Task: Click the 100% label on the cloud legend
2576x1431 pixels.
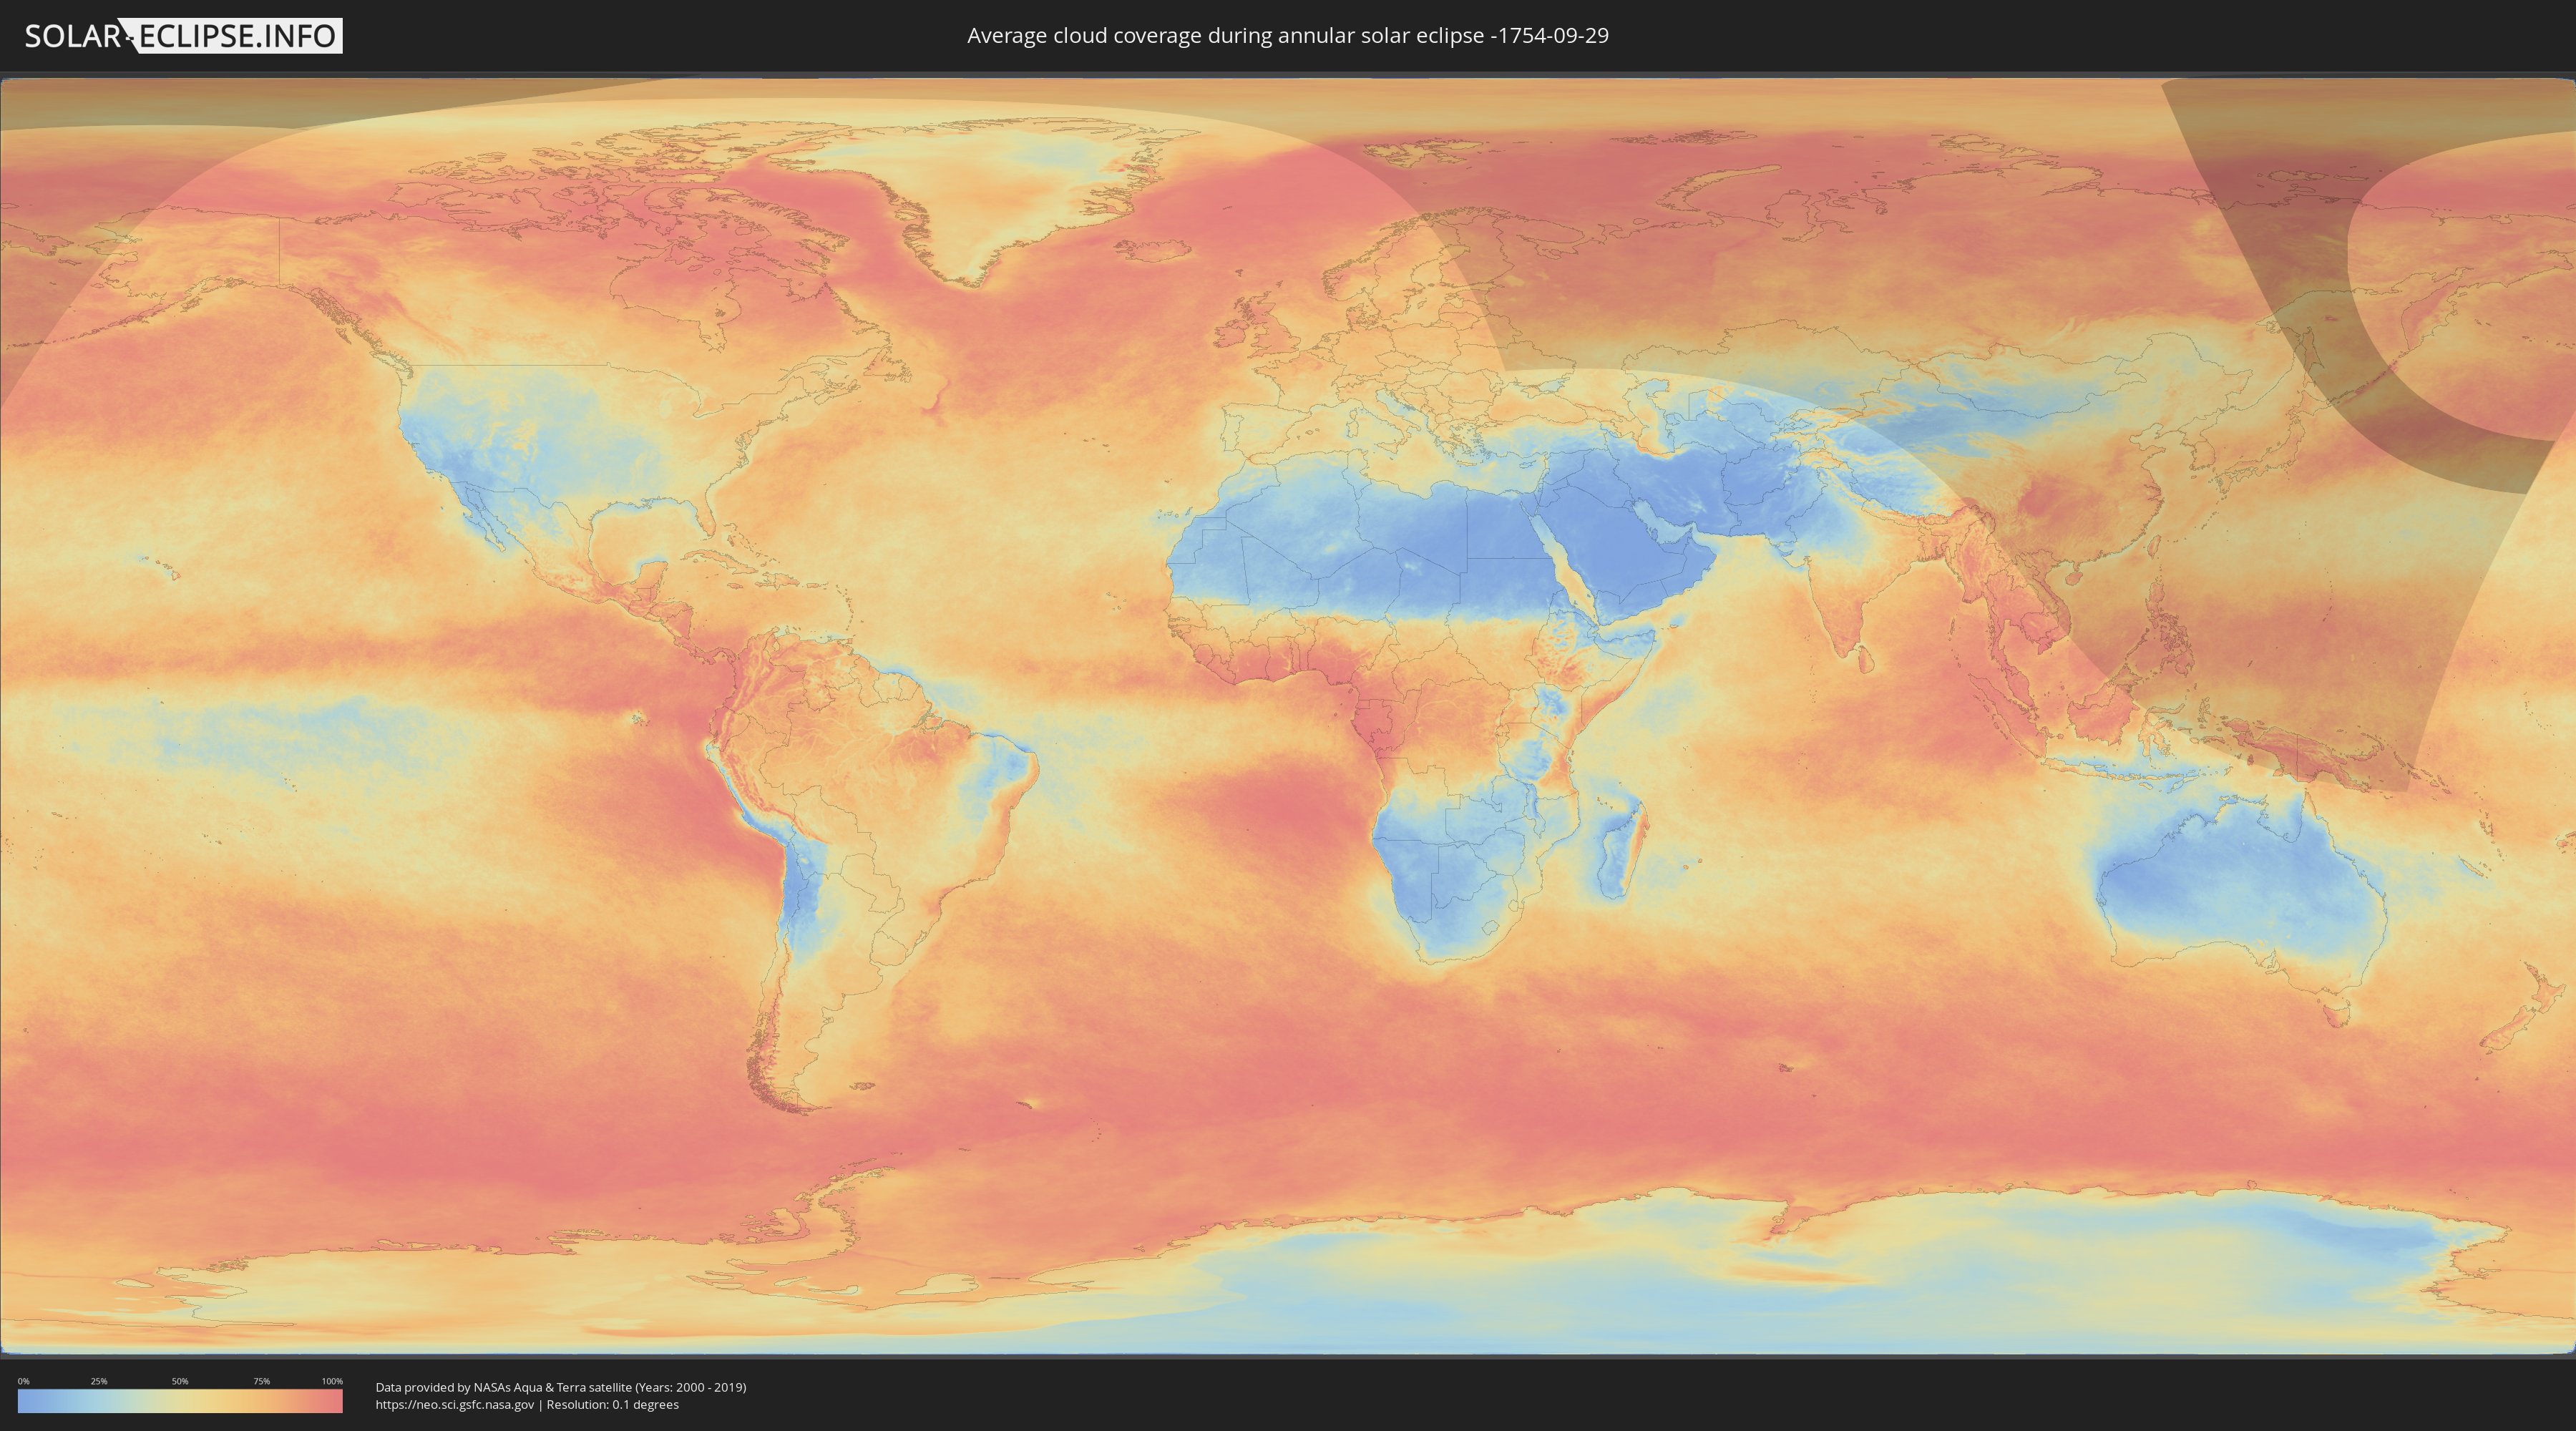Action: pyautogui.click(x=332, y=1381)
